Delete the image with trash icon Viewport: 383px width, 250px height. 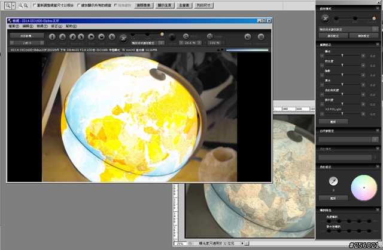(112, 37)
